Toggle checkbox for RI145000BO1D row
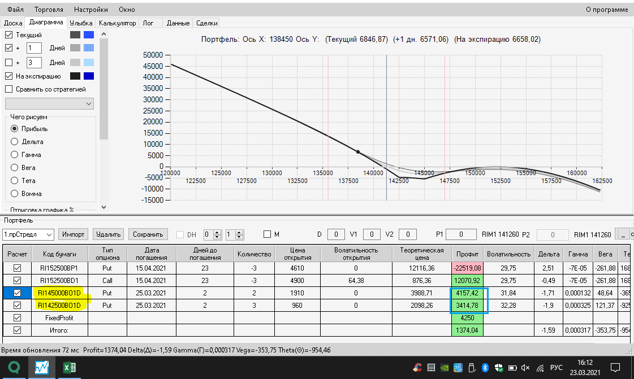The width and height of the screenshot is (634, 379). pyautogui.click(x=17, y=293)
